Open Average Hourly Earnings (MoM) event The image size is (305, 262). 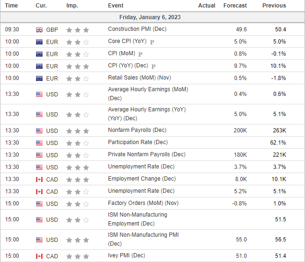(x=148, y=94)
